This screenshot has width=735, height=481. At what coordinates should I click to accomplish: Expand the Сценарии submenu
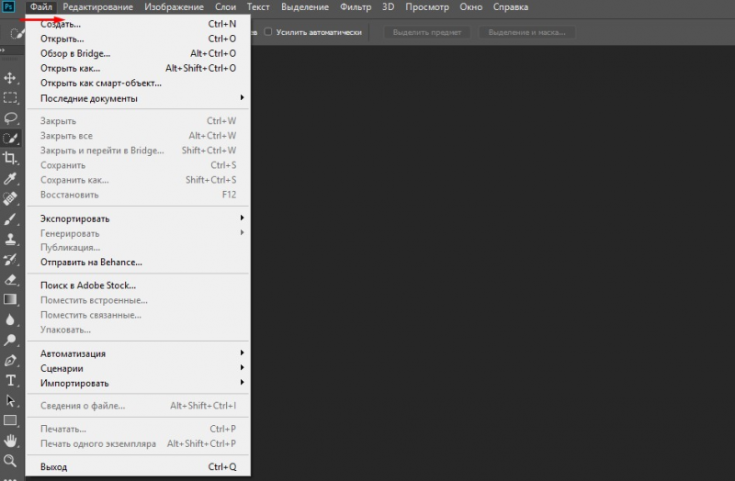click(139, 369)
